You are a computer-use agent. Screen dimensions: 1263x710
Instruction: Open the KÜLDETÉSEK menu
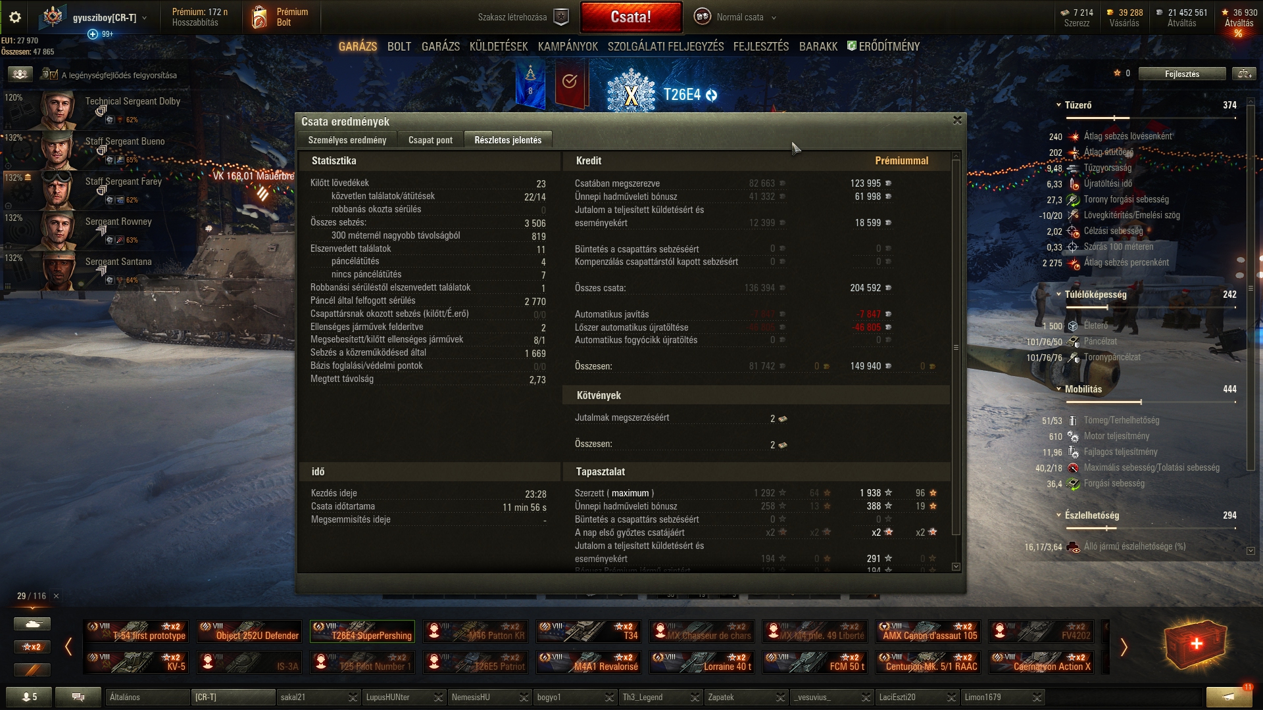498,47
